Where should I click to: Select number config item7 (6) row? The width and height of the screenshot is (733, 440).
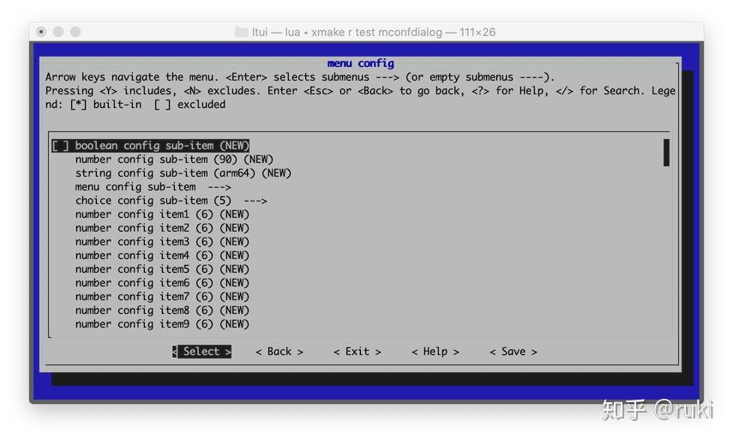162,297
